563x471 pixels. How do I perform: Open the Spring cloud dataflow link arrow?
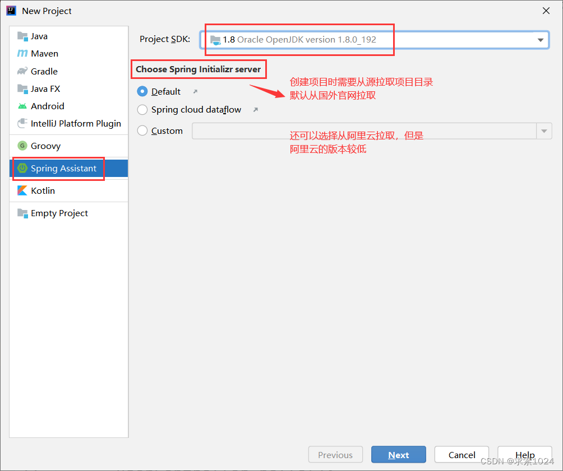[256, 109]
